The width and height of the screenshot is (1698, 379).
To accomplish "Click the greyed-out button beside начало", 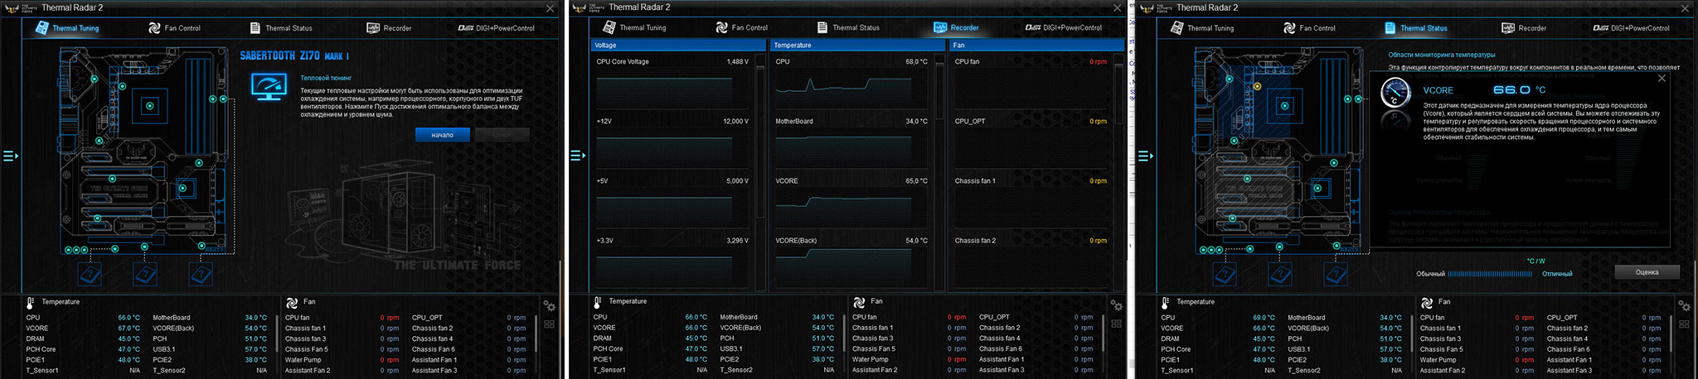I will (x=502, y=135).
